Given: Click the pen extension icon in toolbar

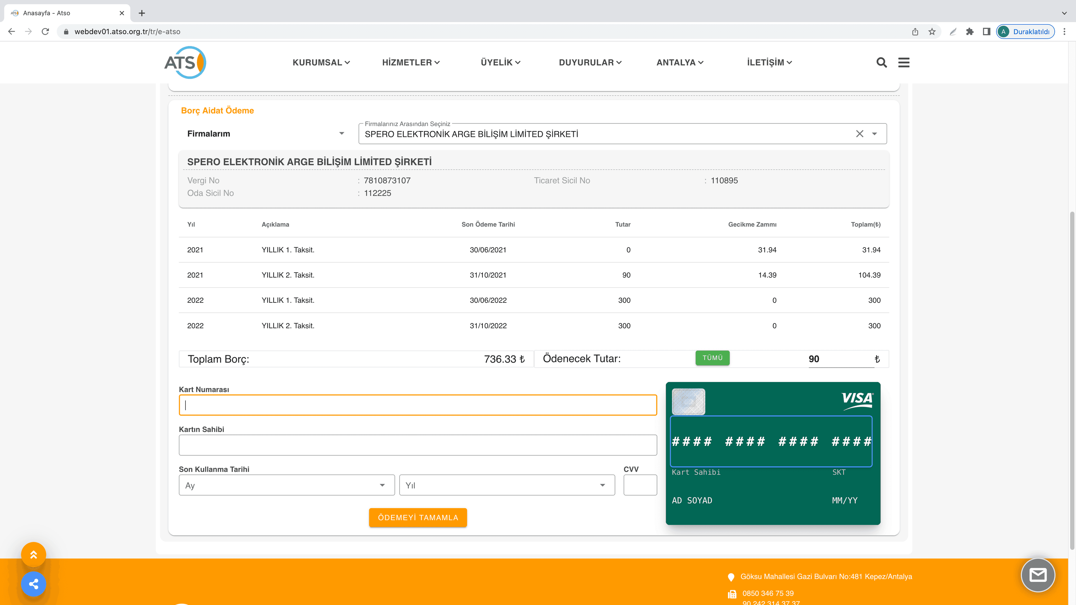Looking at the screenshot, I should (953, 31).
